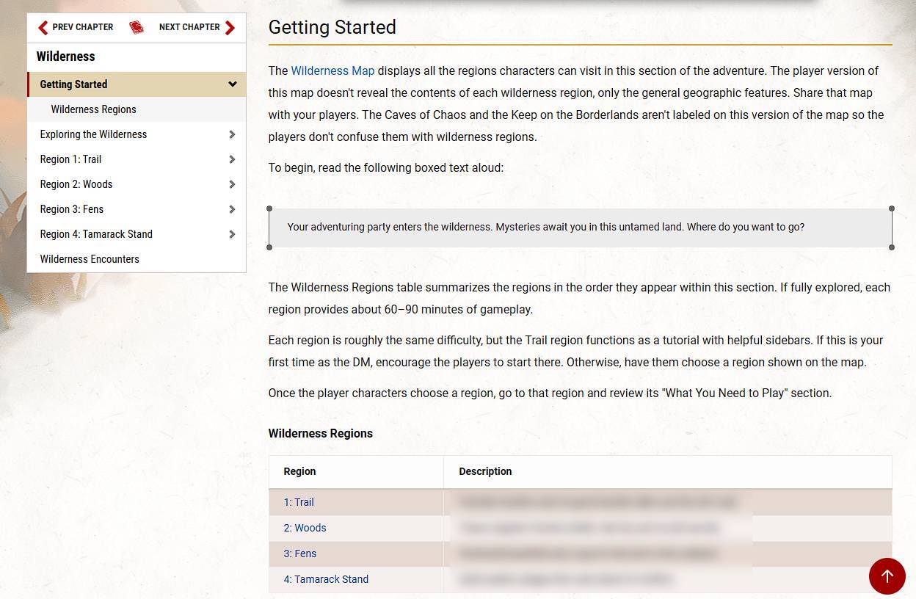Click the red right arrow for next chapter
Screen dimensions: 916x599
point(230,27)
